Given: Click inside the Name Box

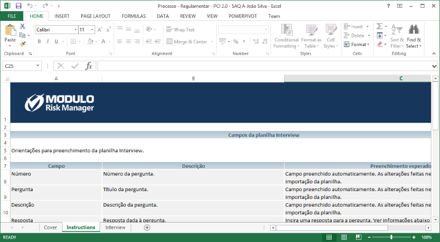Looking at the screenshot, I should [x=19, y=66].
